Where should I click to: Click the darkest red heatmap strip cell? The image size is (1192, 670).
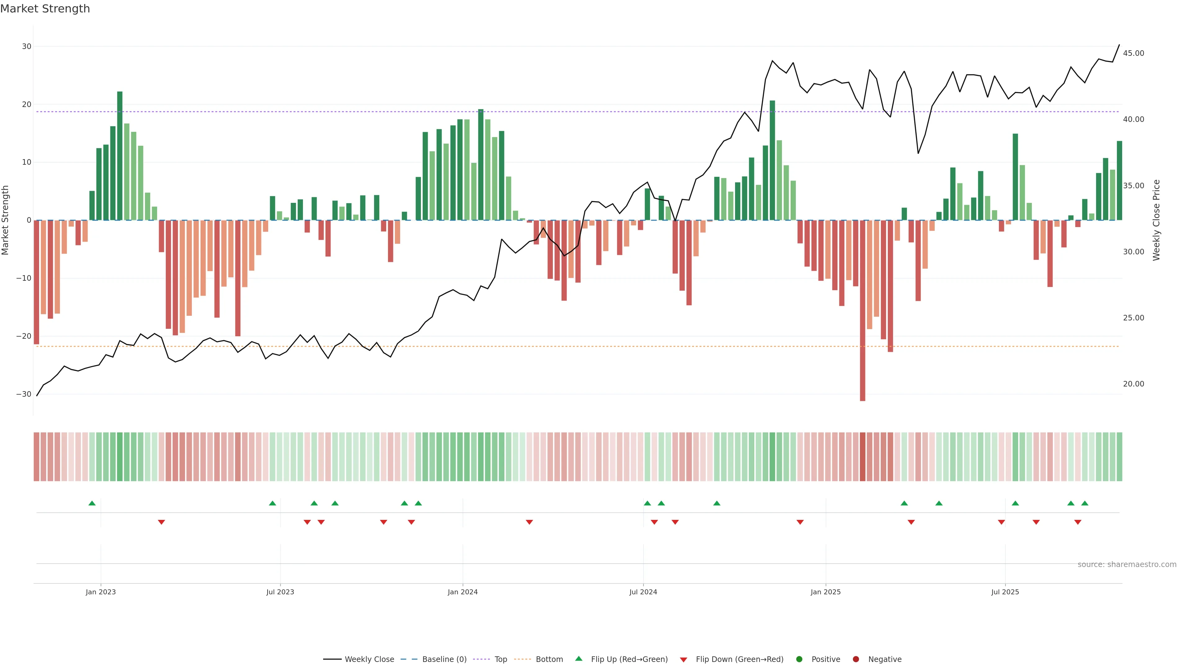pyautogui.click(x=863, y=456)
